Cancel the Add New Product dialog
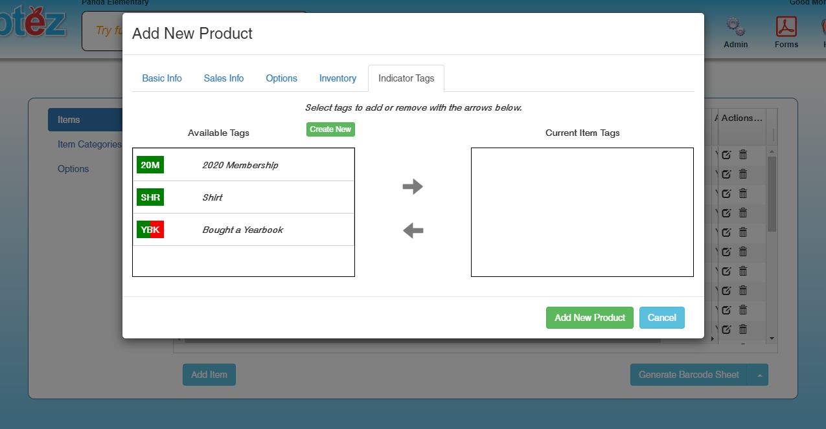 pos(661,318)
